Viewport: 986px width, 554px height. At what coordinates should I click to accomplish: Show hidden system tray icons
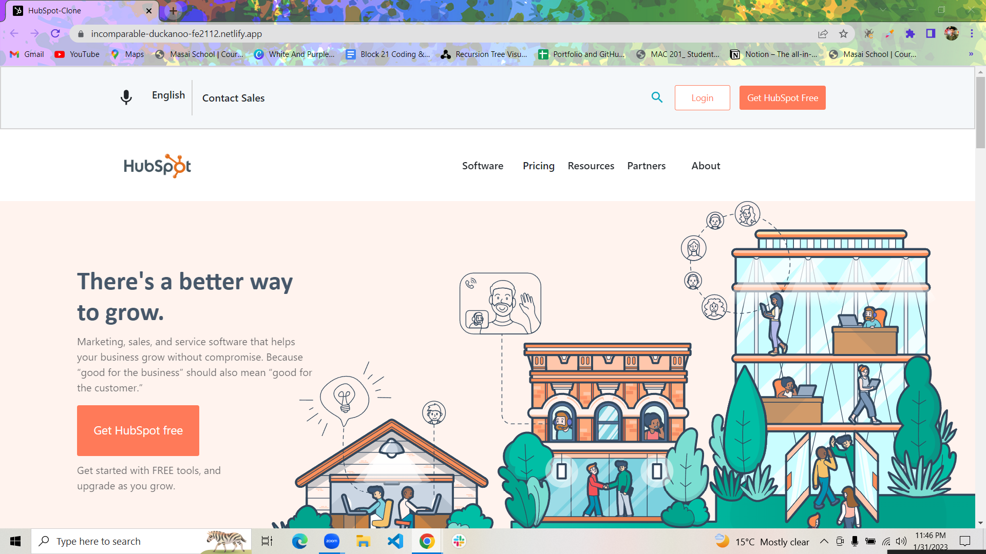coord(824,541)
